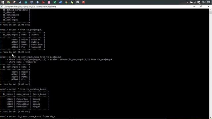Click the vertical scrollbar thumb

[211, 13]
